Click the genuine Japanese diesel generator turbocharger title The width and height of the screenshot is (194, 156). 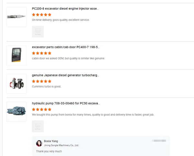coord(65,75)
